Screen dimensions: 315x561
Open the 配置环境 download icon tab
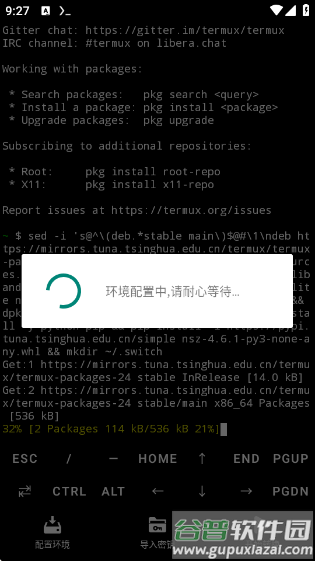point(52,532)
